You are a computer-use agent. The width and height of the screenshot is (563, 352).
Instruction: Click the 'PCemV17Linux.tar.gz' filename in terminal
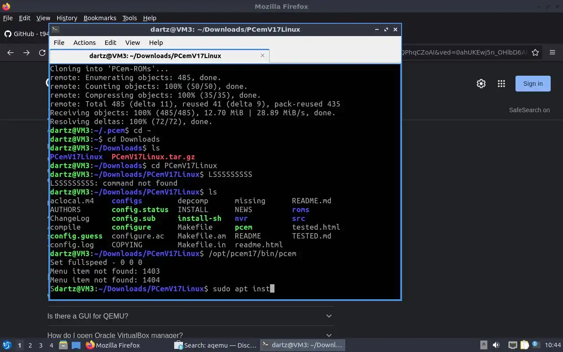coord(153,157)
